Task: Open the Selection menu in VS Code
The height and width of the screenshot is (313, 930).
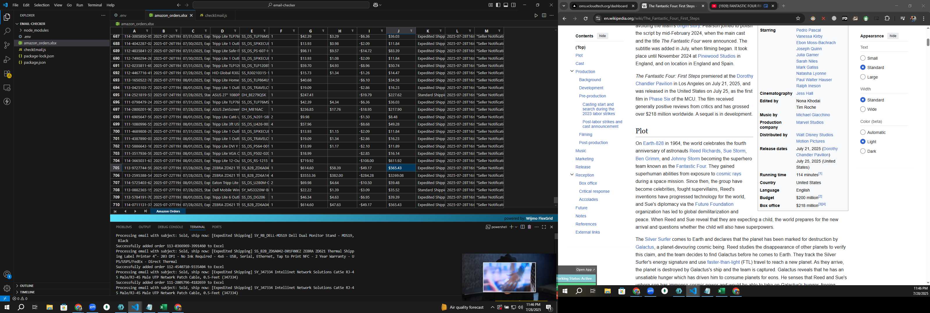Action: pos(42,5)
